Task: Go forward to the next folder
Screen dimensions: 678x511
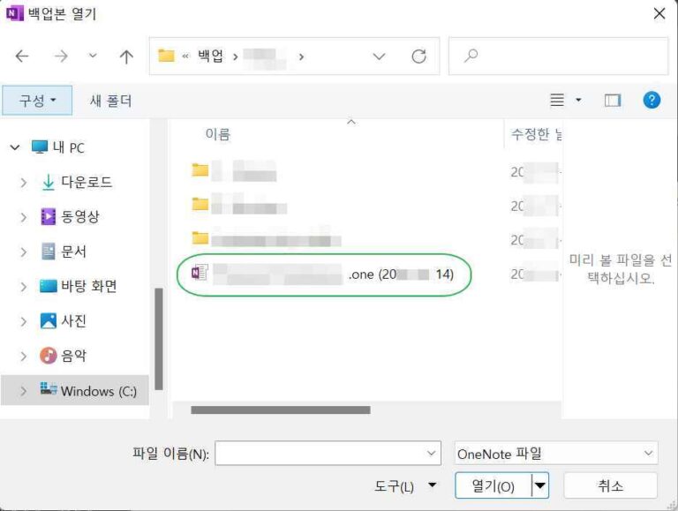Action: click(x=61, y=56)
